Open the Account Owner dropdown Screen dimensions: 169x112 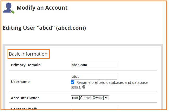point(90,98)
